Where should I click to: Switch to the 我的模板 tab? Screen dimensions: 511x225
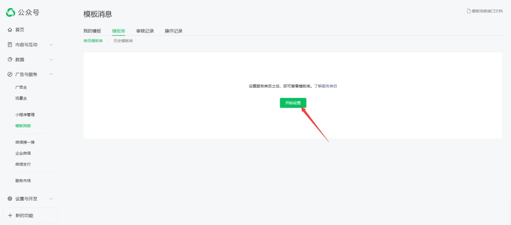(x=92, y=31)
